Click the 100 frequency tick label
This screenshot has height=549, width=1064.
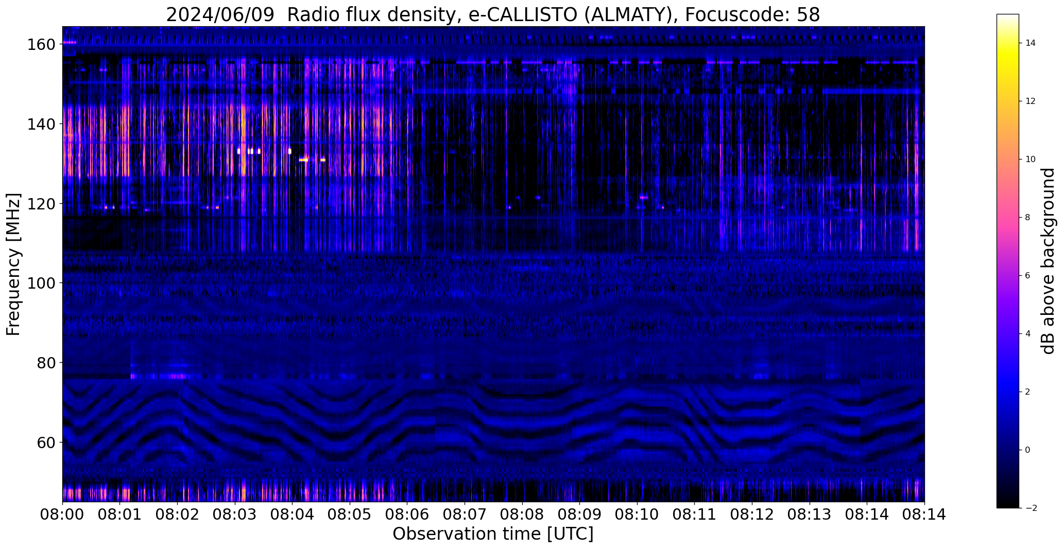(41, 283)
